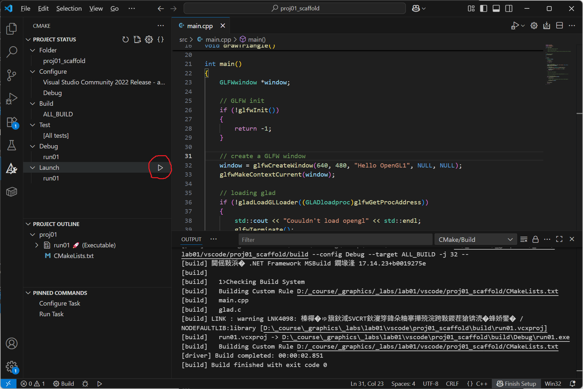583x389 pixels.
Task: Toggle output scroll lock icon
Action: coord(535,239)
